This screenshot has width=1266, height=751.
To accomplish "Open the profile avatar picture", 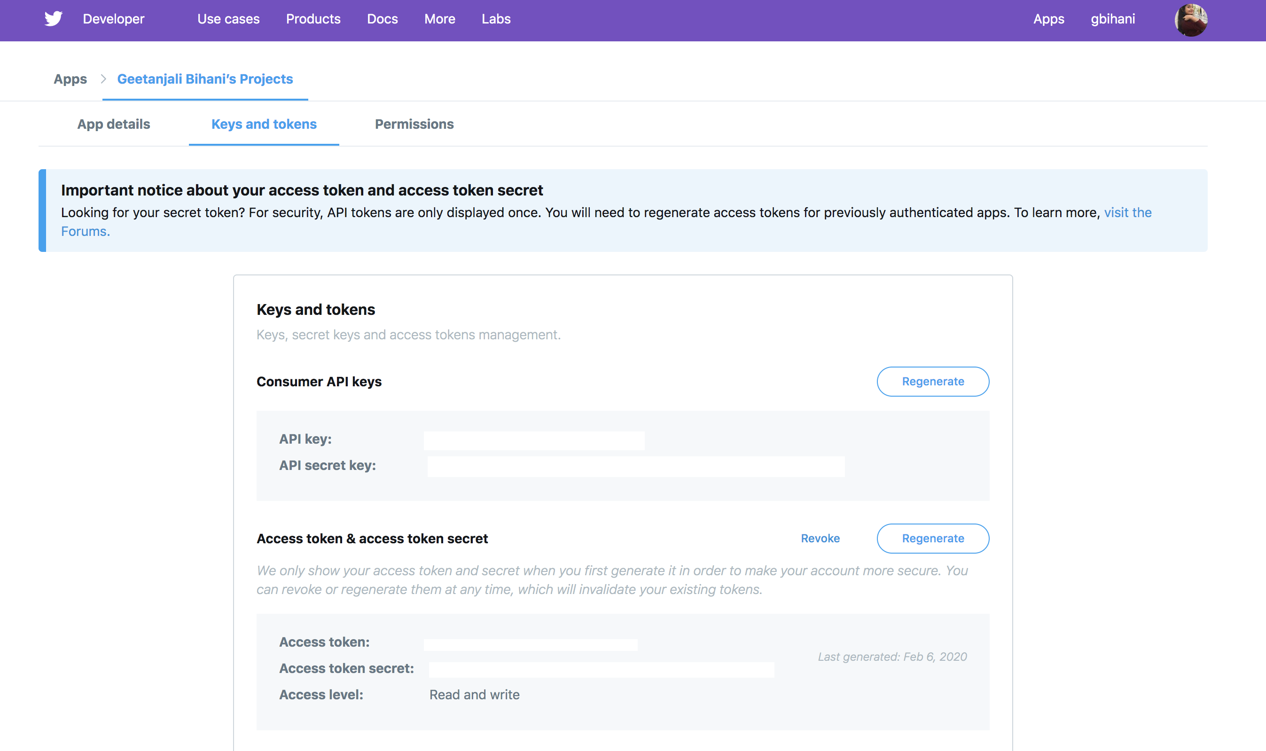I will tap(1191, 20).
